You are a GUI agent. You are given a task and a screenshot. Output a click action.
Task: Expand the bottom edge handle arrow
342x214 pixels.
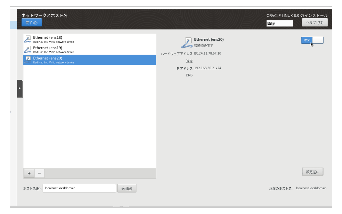tap(121, 207)
